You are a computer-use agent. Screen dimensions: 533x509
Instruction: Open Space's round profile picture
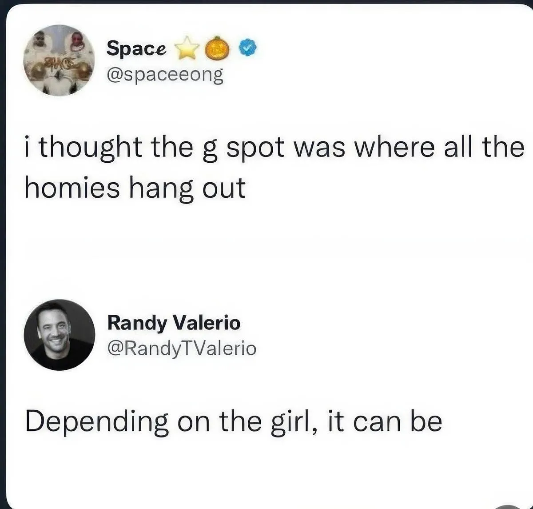coord(59,60)
